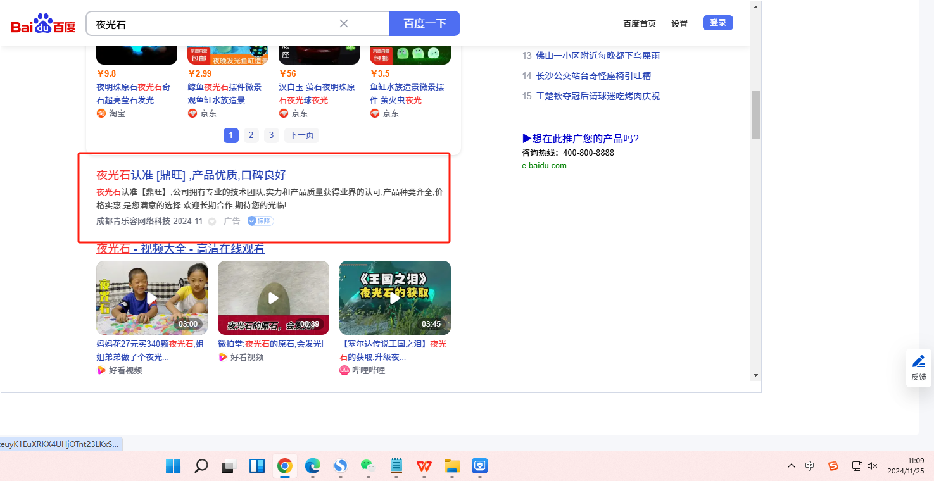Click the Sogou input method tray icon
Viewport: 934px width, 481px height.
(x=833, y=466)
